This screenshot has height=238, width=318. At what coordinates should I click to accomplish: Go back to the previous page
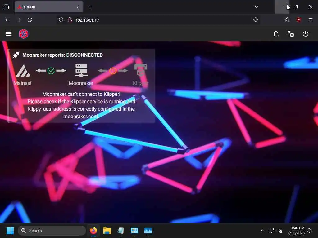coord(7,20)
